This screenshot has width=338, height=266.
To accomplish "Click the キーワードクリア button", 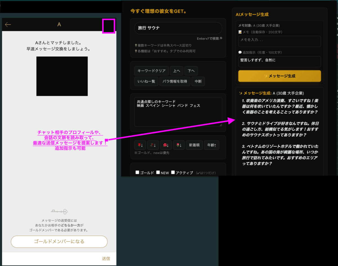I will coord(152,71).
